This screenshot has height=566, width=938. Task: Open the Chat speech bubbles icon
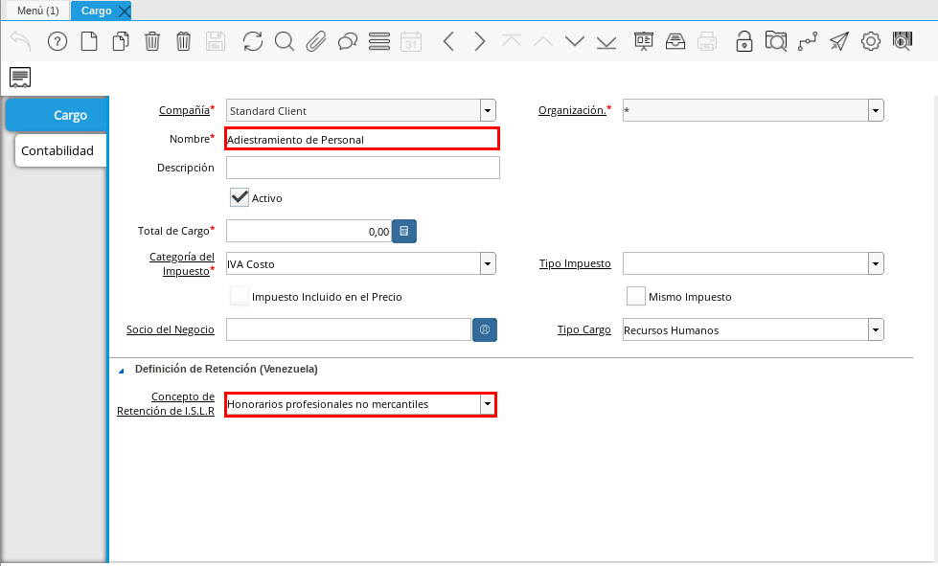click(348, 41)
